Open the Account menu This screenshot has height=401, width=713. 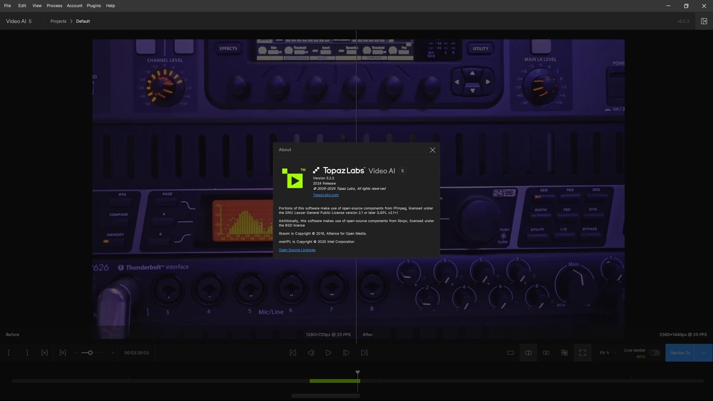pos(75,5)
